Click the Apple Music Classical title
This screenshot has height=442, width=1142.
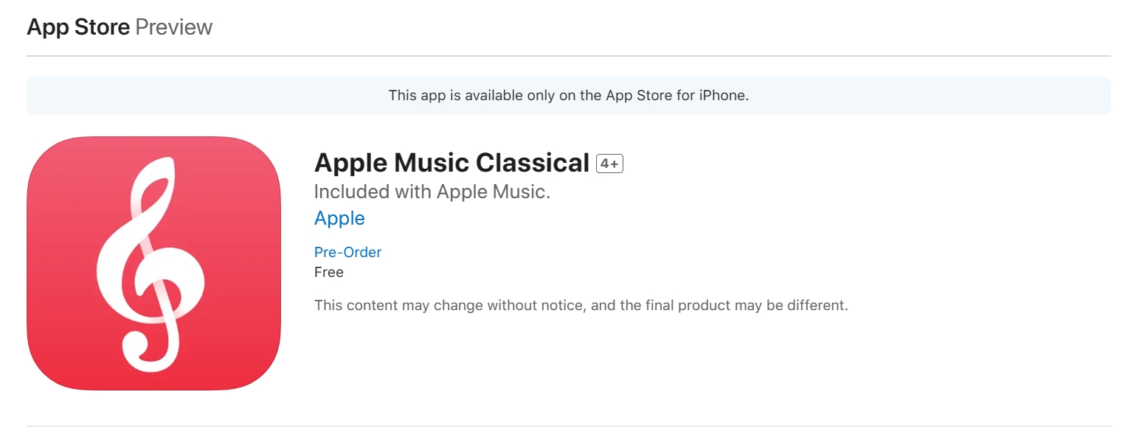click(x=451, y=162)
